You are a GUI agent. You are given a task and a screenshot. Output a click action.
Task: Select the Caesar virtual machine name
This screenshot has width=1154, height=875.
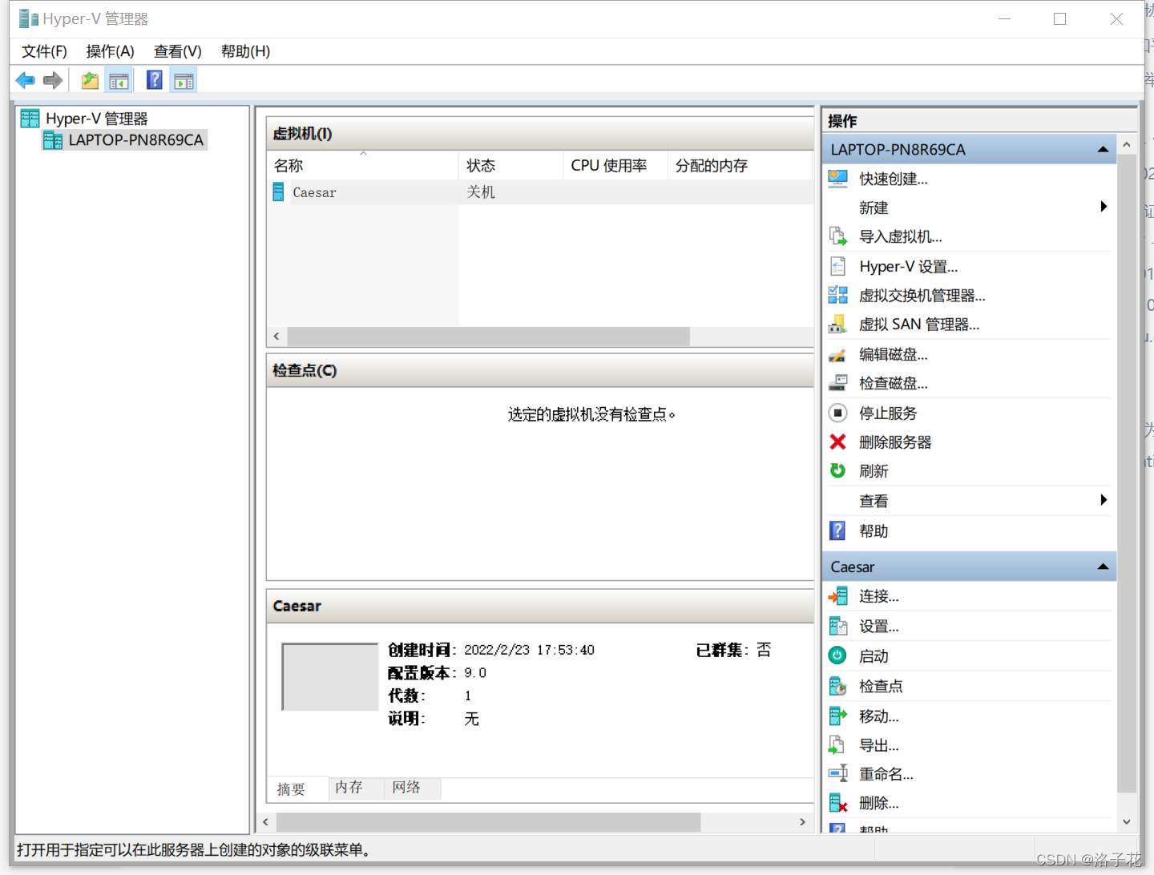314,192
